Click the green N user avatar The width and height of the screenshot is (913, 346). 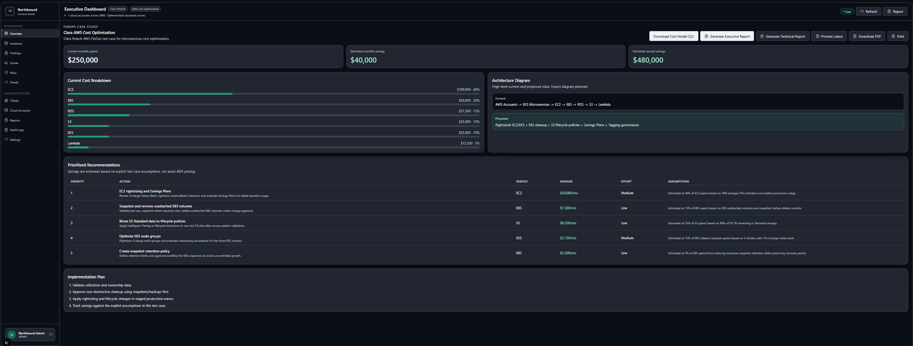(12, 335)
